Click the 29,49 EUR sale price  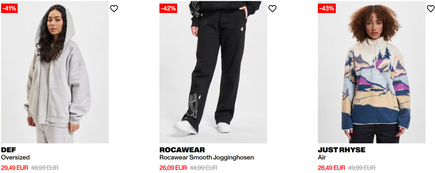tap(15, 168)
